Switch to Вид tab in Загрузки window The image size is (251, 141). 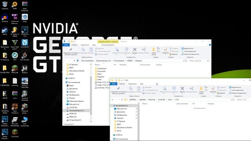tap(94, 45)
